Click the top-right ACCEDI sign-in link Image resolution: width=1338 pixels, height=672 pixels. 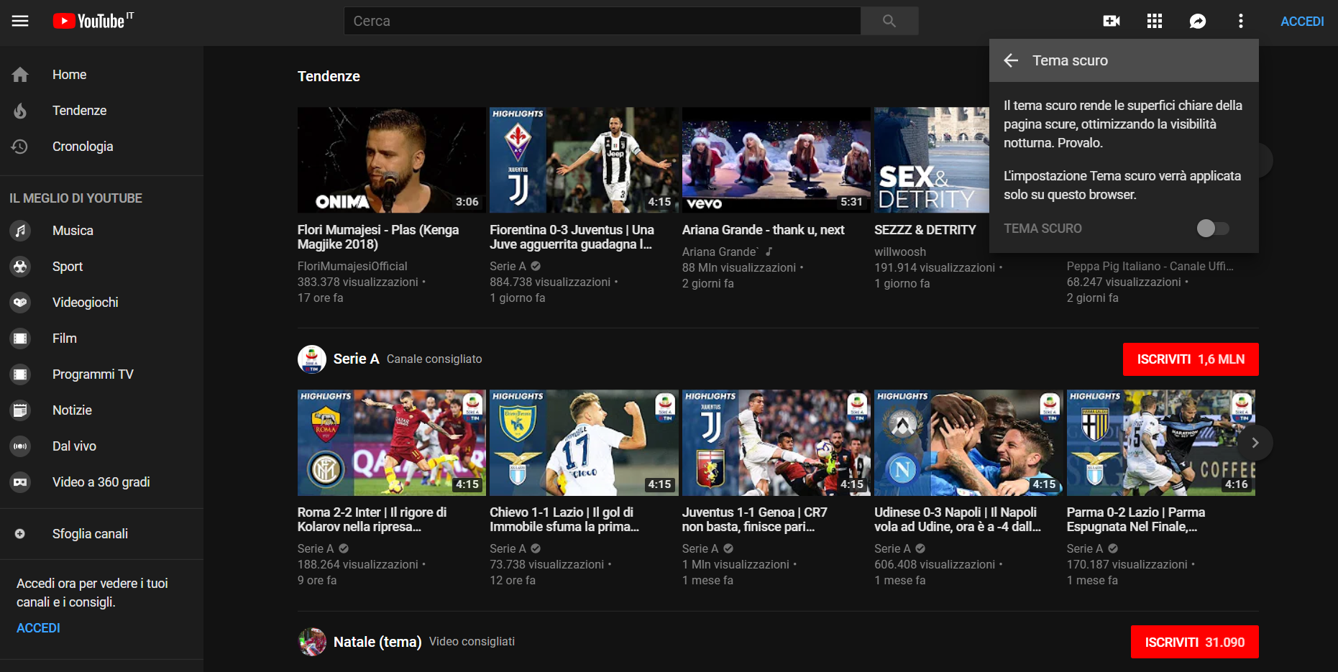pos(1301,22)
